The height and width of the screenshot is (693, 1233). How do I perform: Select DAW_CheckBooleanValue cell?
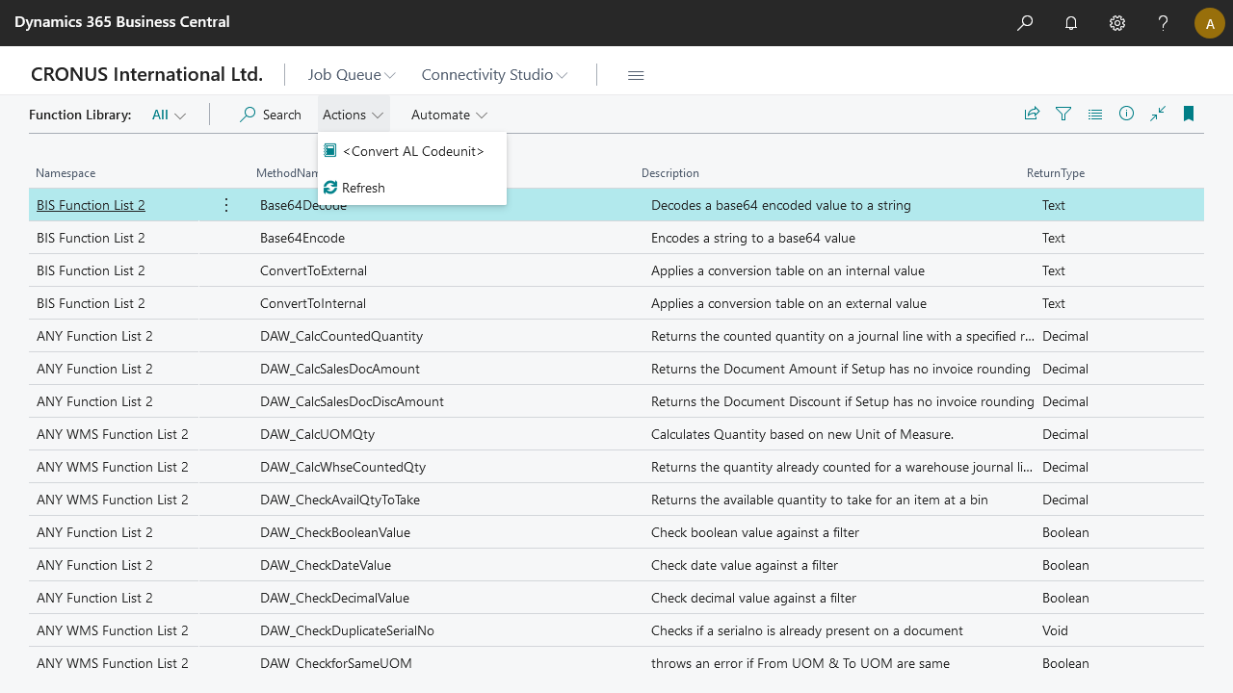click(335, 532)
